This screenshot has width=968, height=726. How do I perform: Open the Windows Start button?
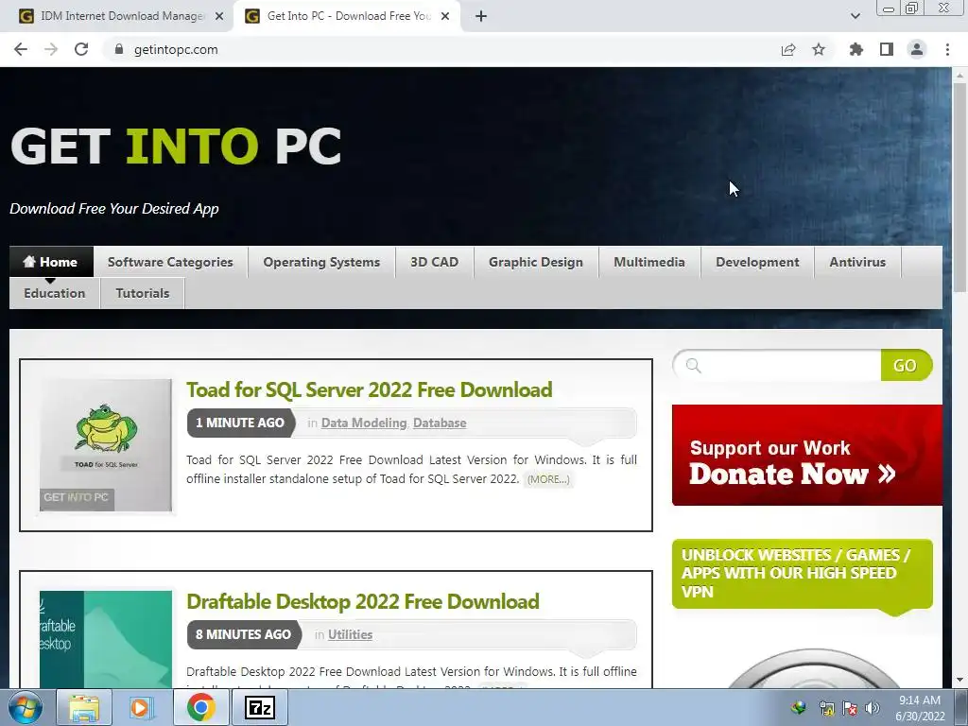[25, 708]
